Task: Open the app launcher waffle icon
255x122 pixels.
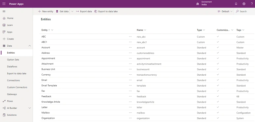Action: pos(4,4)
